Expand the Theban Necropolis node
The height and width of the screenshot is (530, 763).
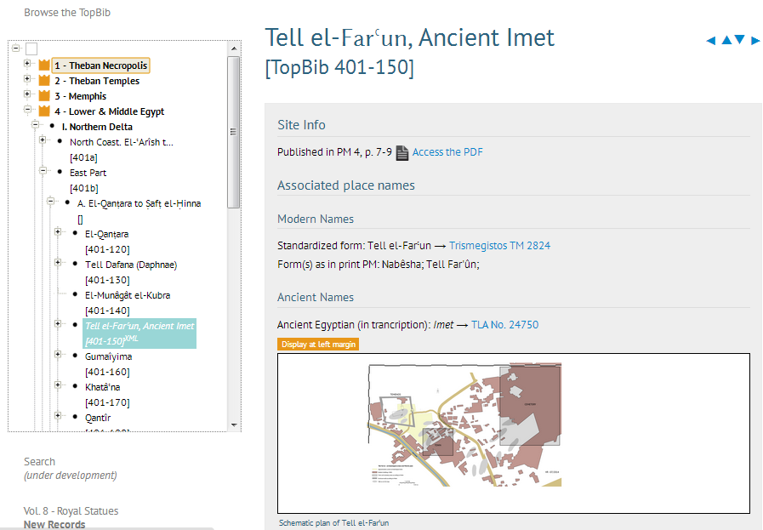27,63
